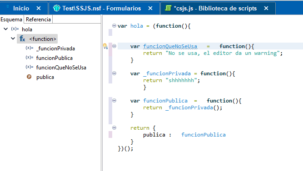303x171 pixels.
Task: Click the _funcionPrivada() call in code
Action: click(x=192, y=107)
